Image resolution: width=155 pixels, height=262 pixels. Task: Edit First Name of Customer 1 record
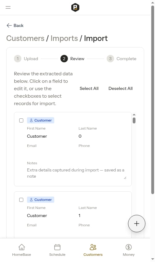[x=51, y=215]
